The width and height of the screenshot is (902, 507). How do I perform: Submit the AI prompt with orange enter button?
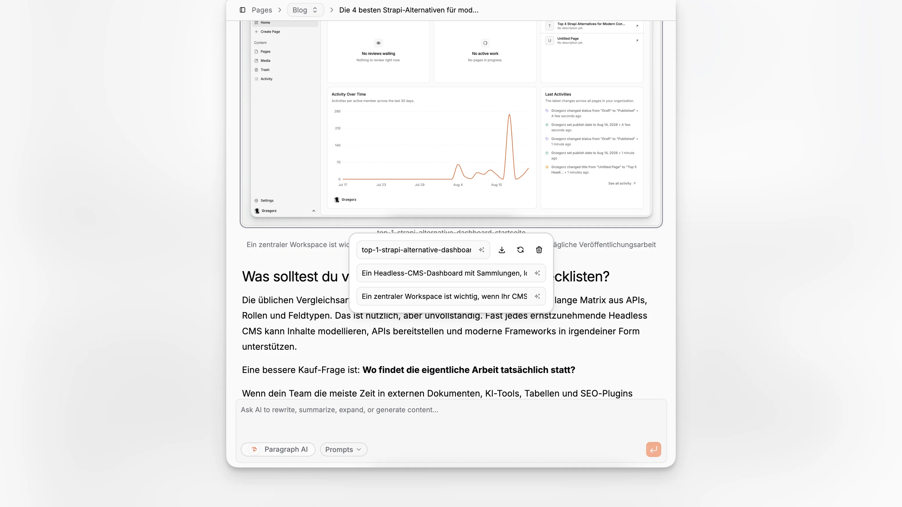pos(653,449)
